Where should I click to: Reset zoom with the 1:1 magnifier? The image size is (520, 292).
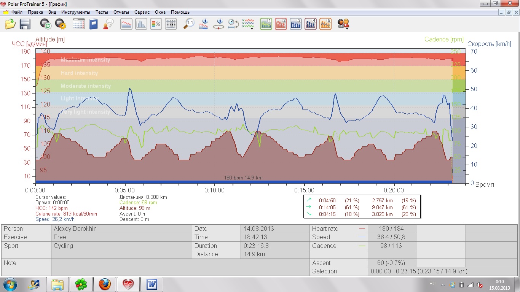pos(189,24)
